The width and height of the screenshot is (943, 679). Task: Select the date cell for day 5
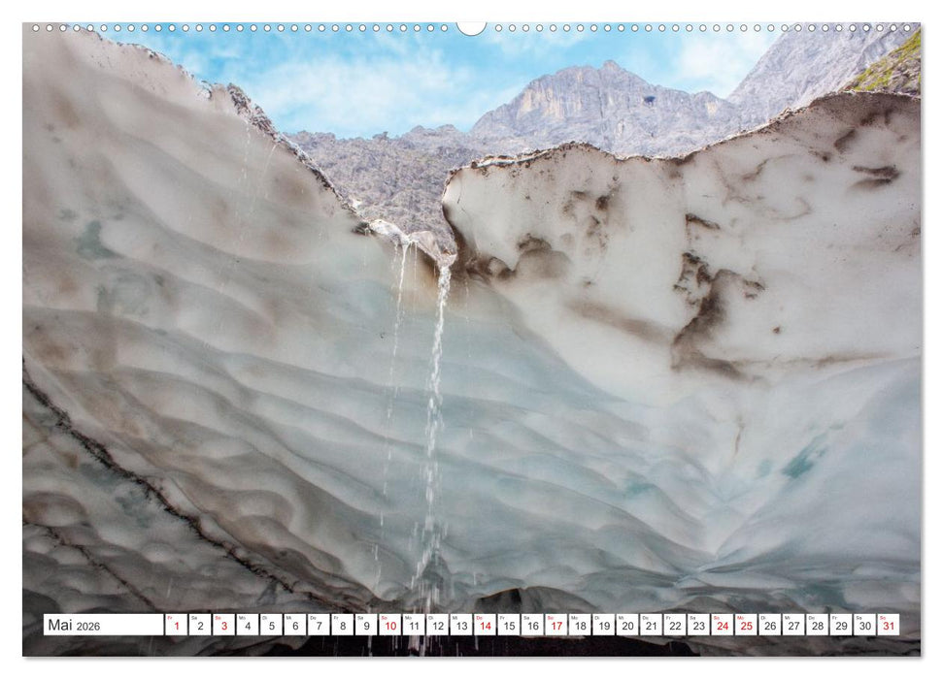(x=272, y=629)
